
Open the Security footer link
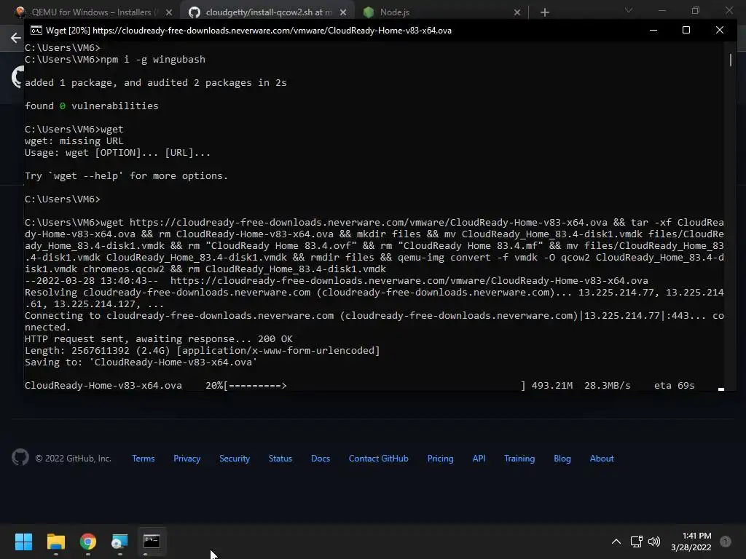pos(235,459)
